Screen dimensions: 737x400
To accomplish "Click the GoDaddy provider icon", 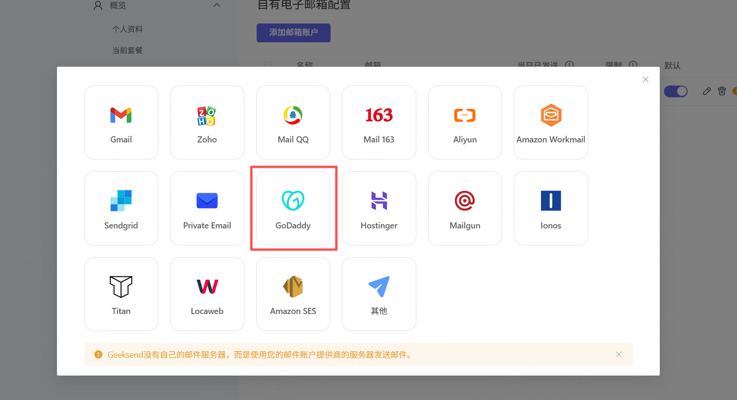I will [293, 208].
